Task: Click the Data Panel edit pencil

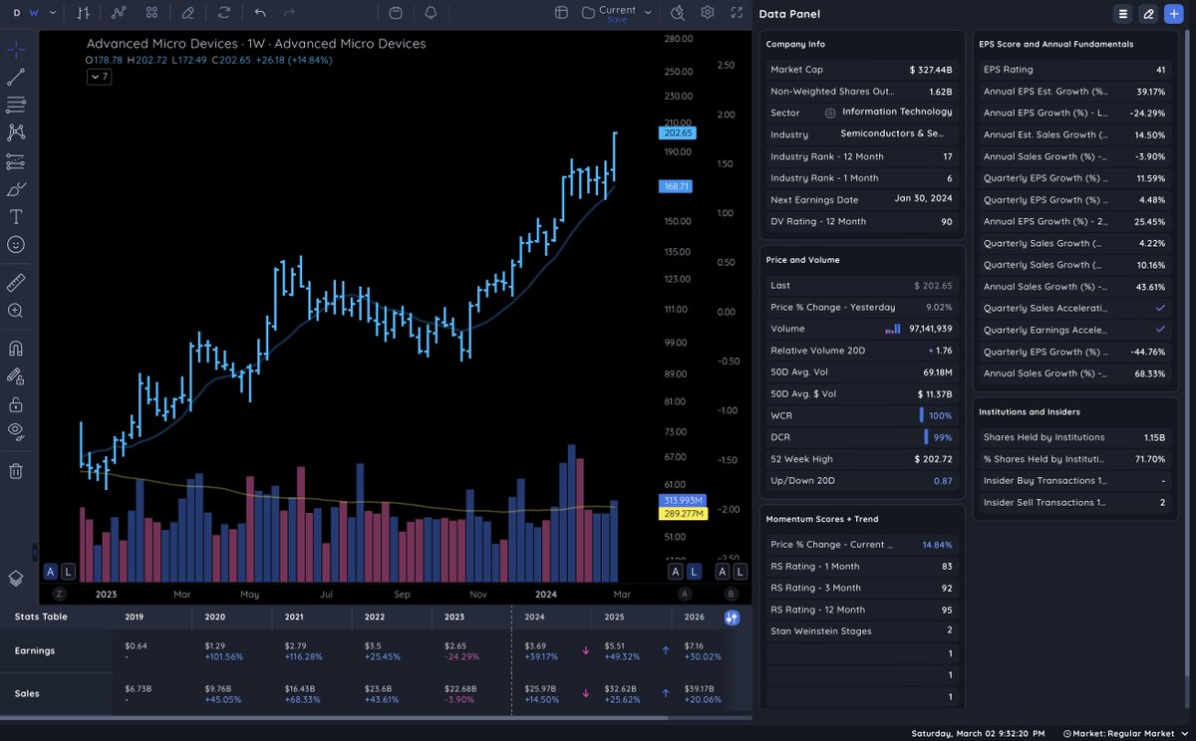Action: tap(1148, 14)
